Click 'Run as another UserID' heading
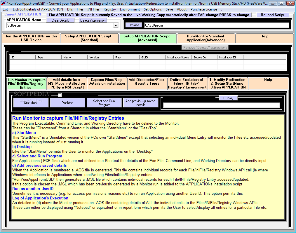Screen dimensions: 296x233 [x=33, y=189]
